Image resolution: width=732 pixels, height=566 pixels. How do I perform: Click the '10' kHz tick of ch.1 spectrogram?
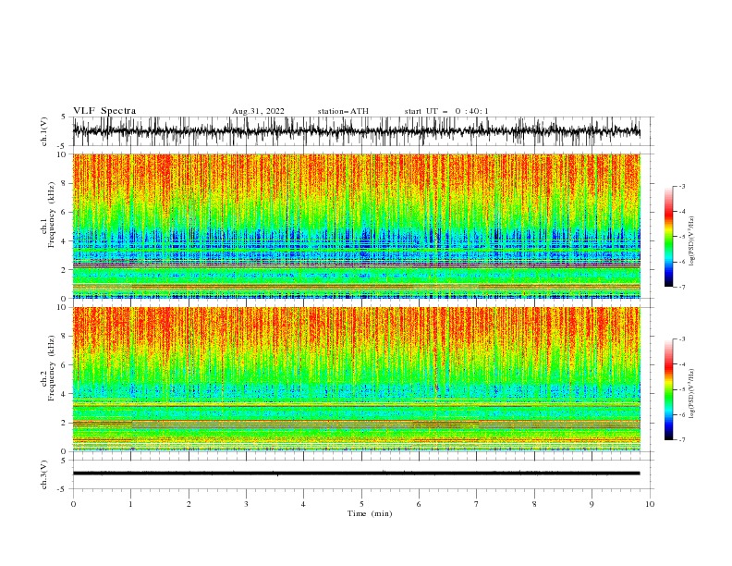[x=62, y=154]
